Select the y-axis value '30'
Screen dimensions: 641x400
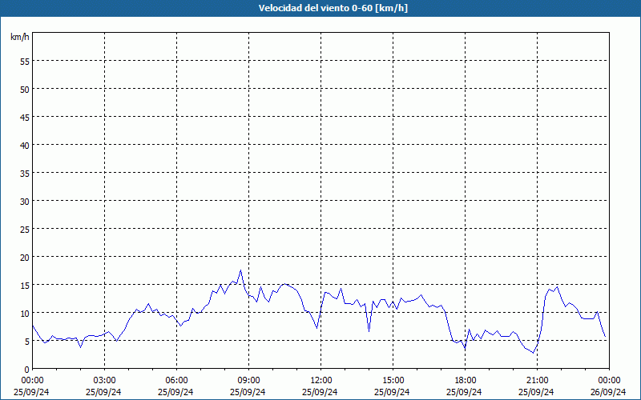click(x=25, y=202)
